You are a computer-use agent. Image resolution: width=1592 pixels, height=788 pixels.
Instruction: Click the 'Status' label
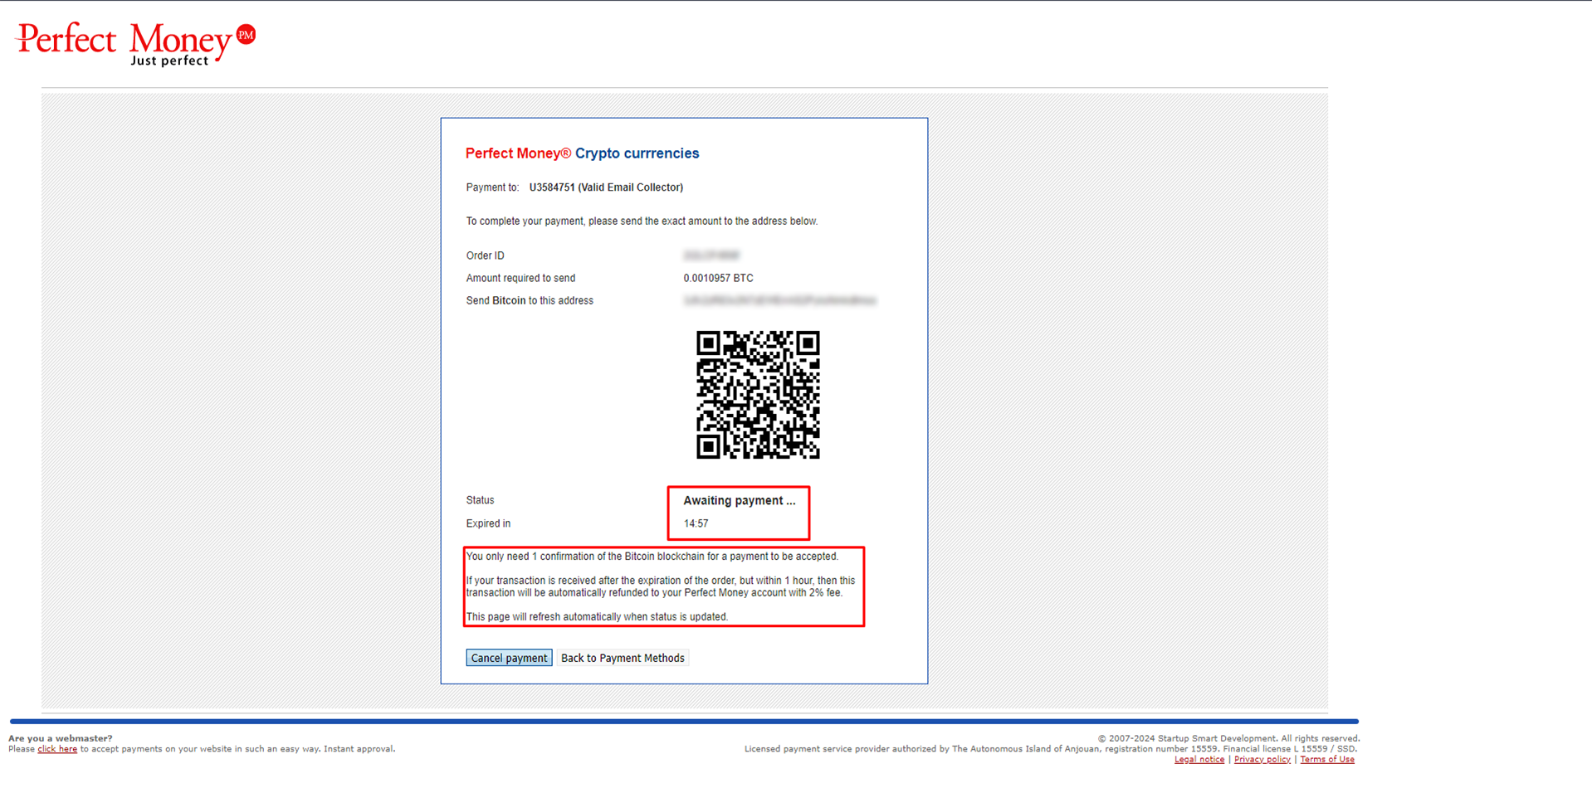(x=480, y=500)
